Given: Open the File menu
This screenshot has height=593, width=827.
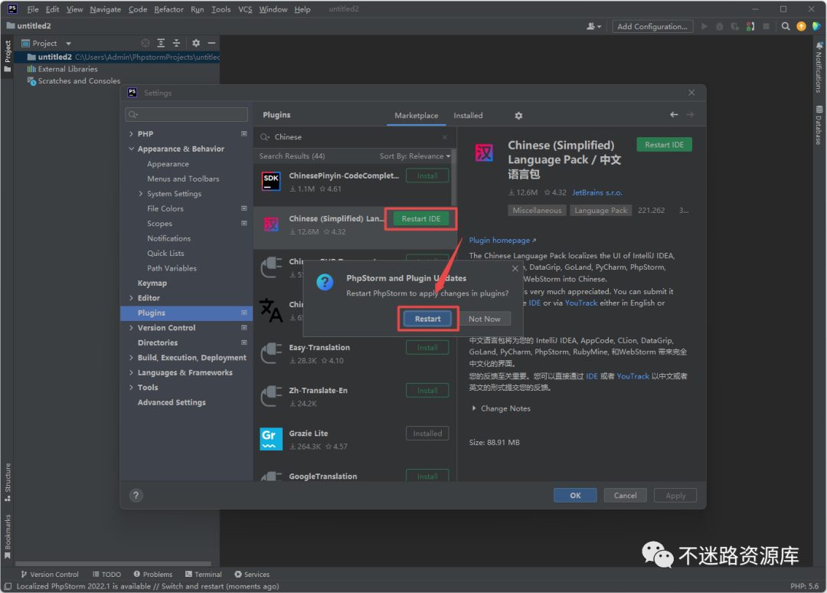Looking at the screenshot, I should tap(33, 9).
